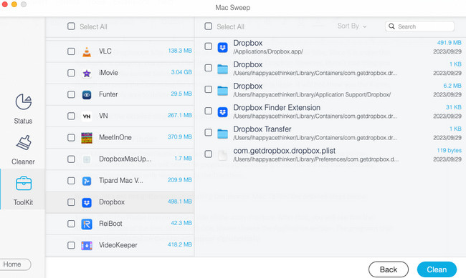Click the search magnifier icon
The width and height of the screenshot is (466, 278).
coord(391,26)
